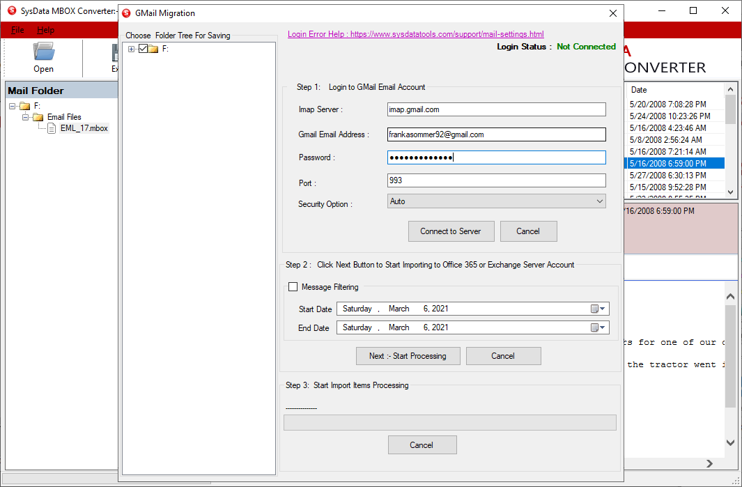Click the Gmail Email Address field

pos(496,134)
